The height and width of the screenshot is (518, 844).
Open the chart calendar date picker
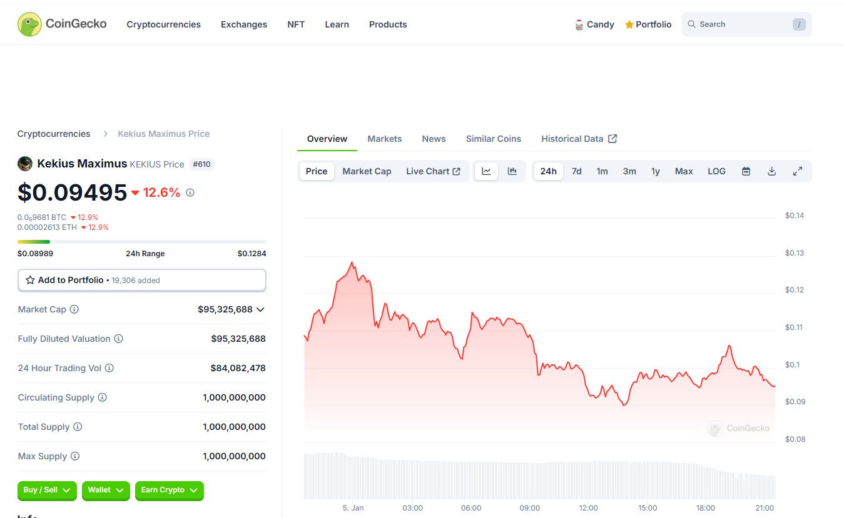[746, 171]
